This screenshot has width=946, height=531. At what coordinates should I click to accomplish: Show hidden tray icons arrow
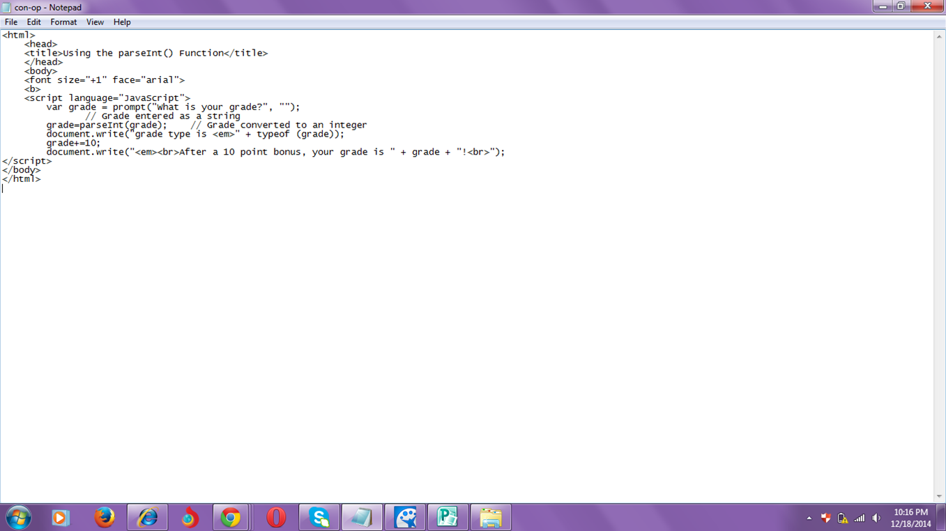click(x=809, y=518)
